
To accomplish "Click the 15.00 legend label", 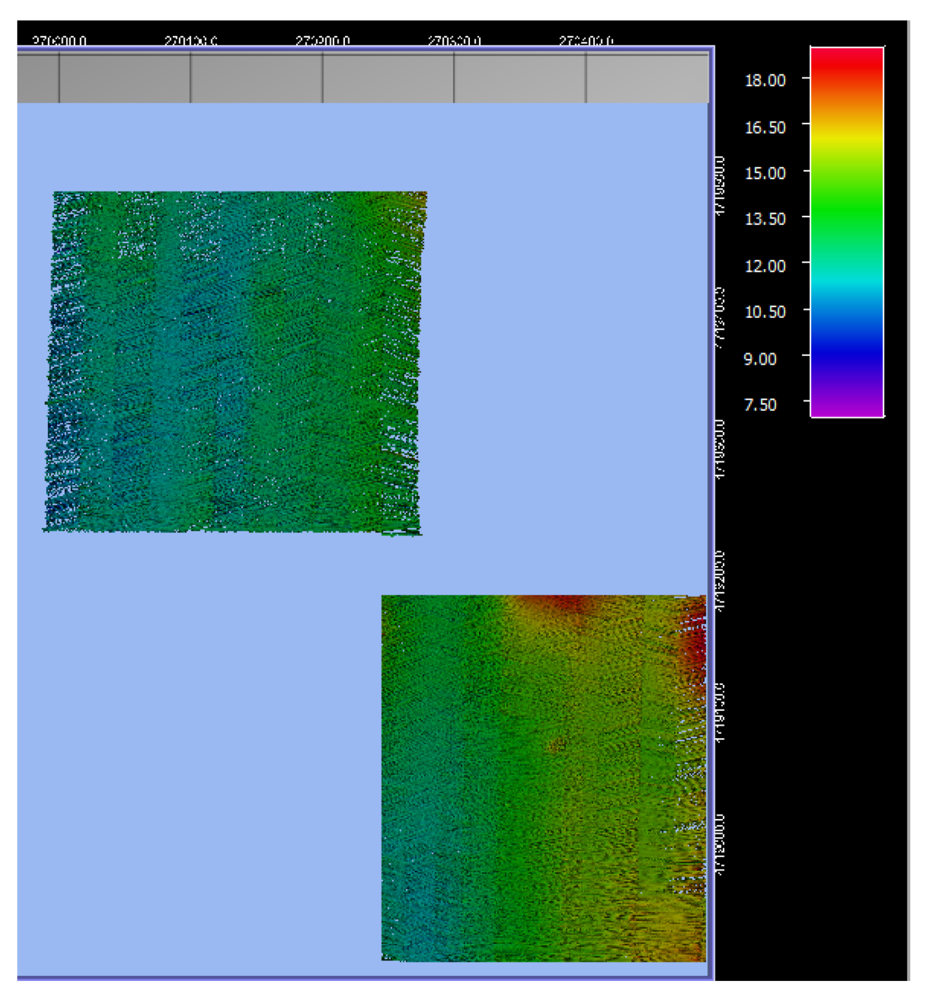I will [x=765, y=173].
